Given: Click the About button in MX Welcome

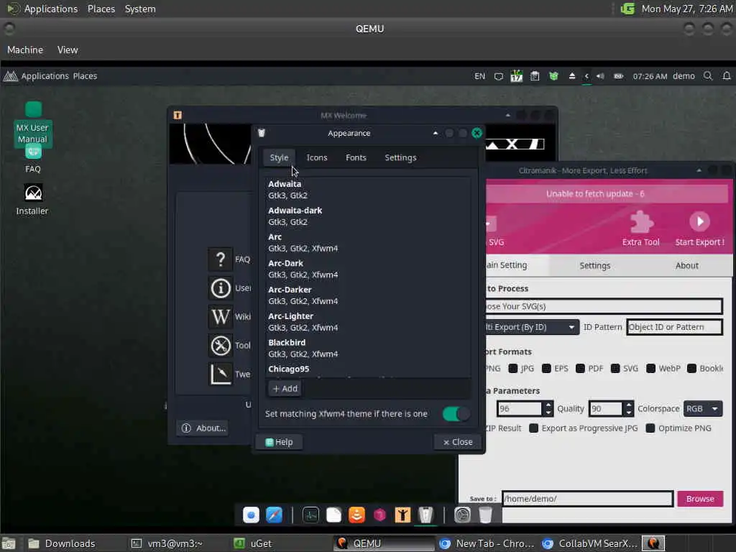Looking at the screenshot, I should [203, 428].
